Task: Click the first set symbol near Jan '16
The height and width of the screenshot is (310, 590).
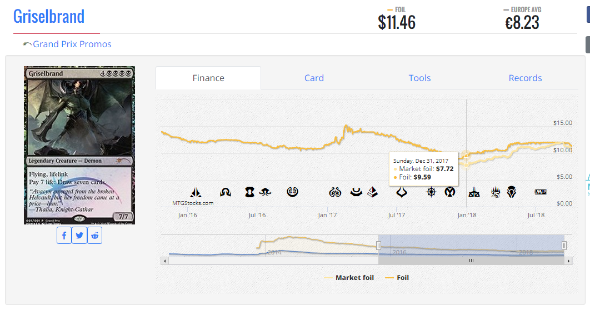Action: pos(196,192)
